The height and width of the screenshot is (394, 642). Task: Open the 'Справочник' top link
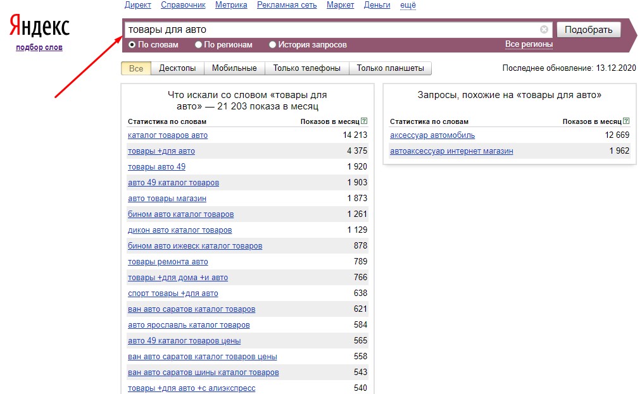pos(183,5)
